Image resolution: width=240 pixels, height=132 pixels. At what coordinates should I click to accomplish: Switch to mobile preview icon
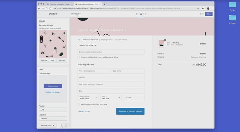click(x=137, y=14)
